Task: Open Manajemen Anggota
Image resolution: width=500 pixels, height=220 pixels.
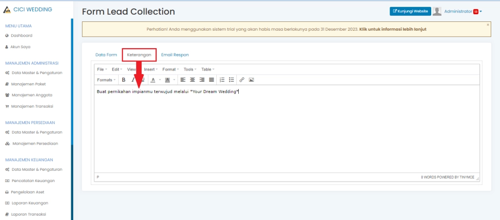Action: [32, 95]
